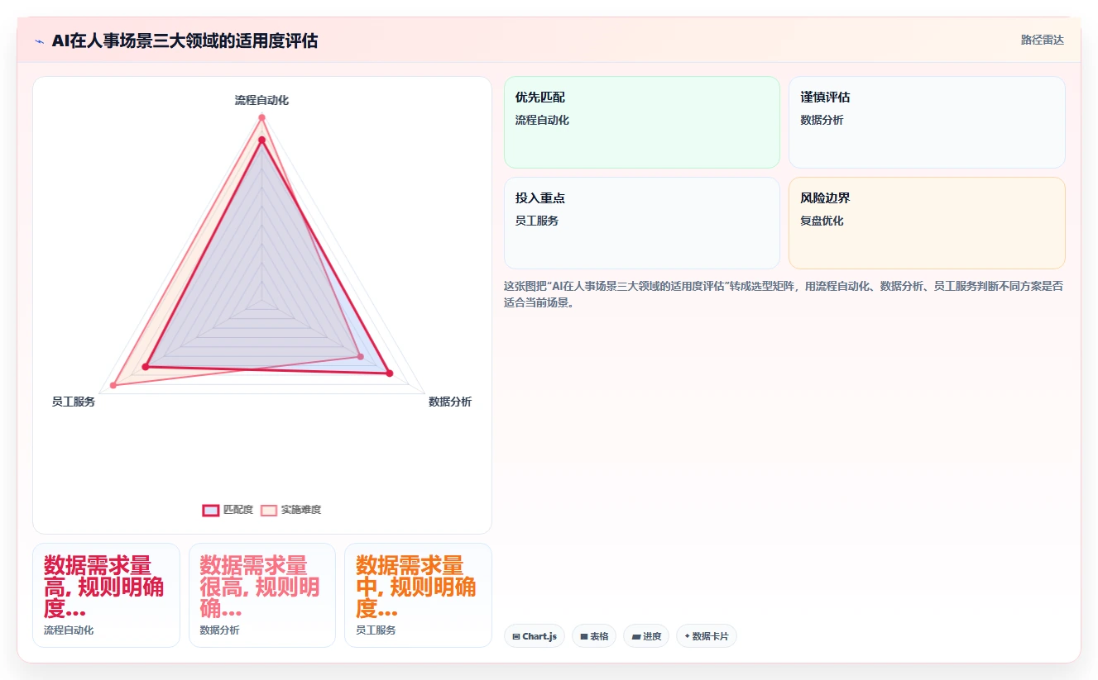Click the lightning icon beside the title
This screenshot has height=680, width=1098.
[x=40, y=41]
